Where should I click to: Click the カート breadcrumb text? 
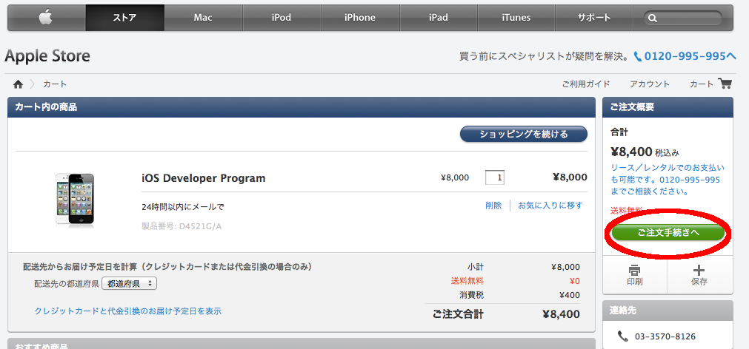click(x=55, y=84)
